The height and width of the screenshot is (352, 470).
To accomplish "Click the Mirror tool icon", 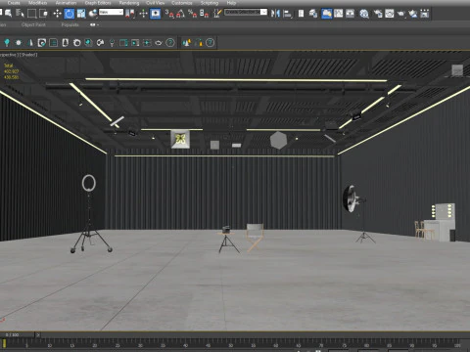I will pyautogui.click(x=275, y=14).
